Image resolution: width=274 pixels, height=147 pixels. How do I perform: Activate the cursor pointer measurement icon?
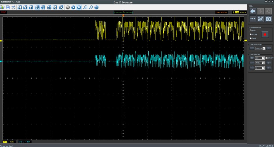(61, 7)
